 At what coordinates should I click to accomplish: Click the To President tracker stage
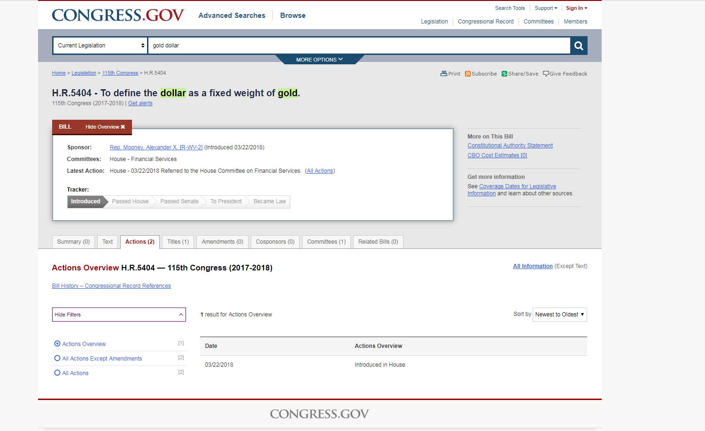click(226, 201)
